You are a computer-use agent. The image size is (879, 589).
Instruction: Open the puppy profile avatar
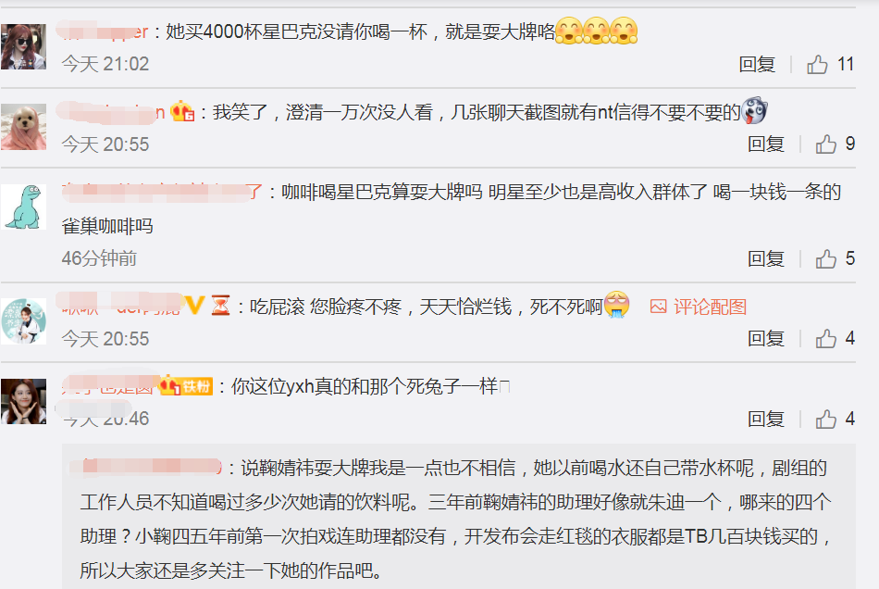point(23,127)
